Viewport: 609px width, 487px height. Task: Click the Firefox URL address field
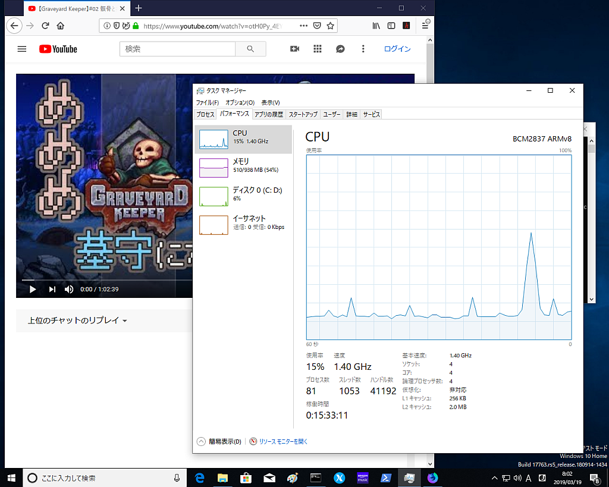tap(212, 26)
